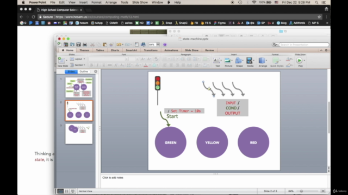Click the New Slide button

point(63,62)
